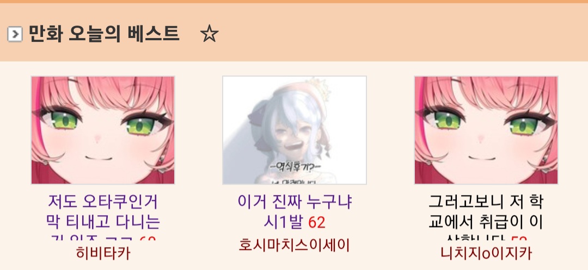View author 히비타카's profile
Viewport: 588px width, 270px height.
(103, 253)
